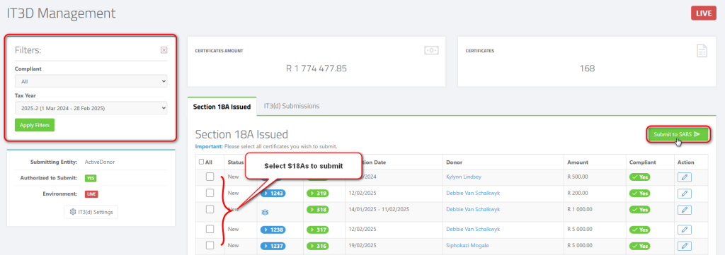
Task: Switch to IT3(d) Submissions tab
Action: (x=291, y=106)
